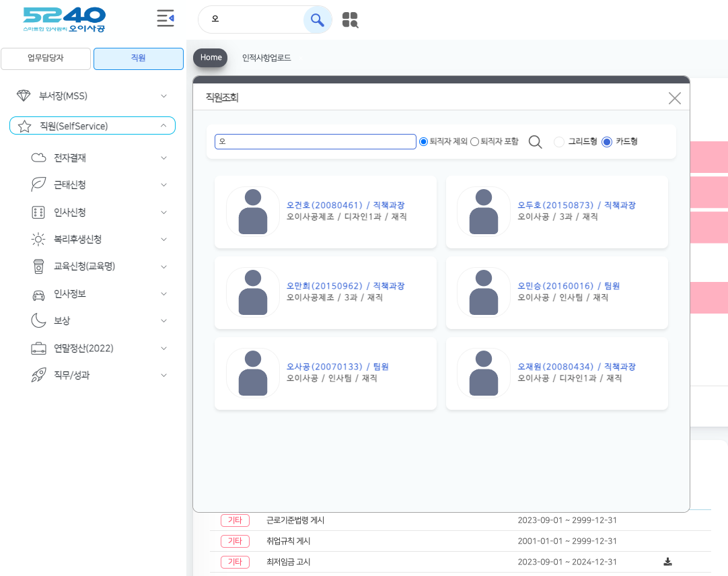Click the 업무담당자 button

tap(46, 59)
